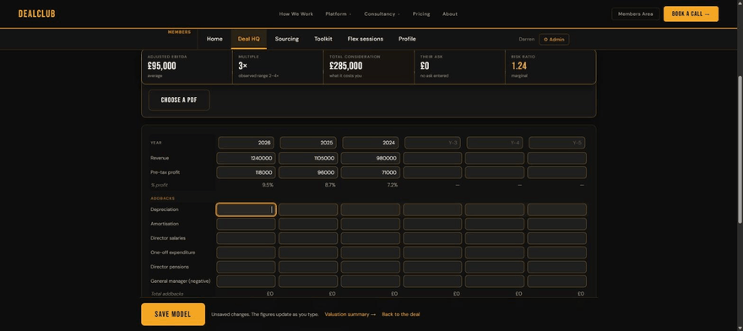This screenshot has height=331, width=743.
Task: Open the DEALCLUB logo home link
Action: click(36, 14)
